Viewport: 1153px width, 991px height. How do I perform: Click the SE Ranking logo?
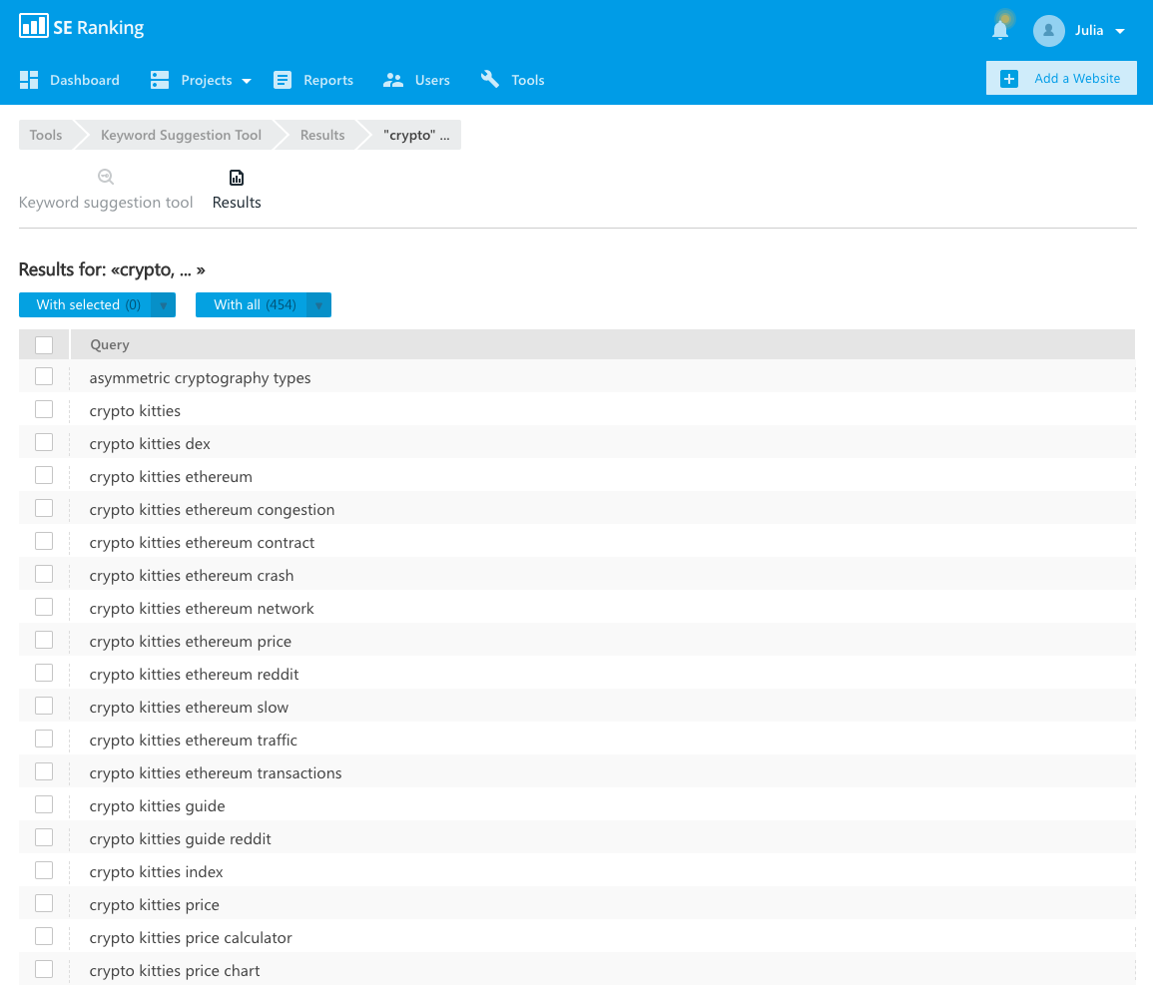[80, 26]
